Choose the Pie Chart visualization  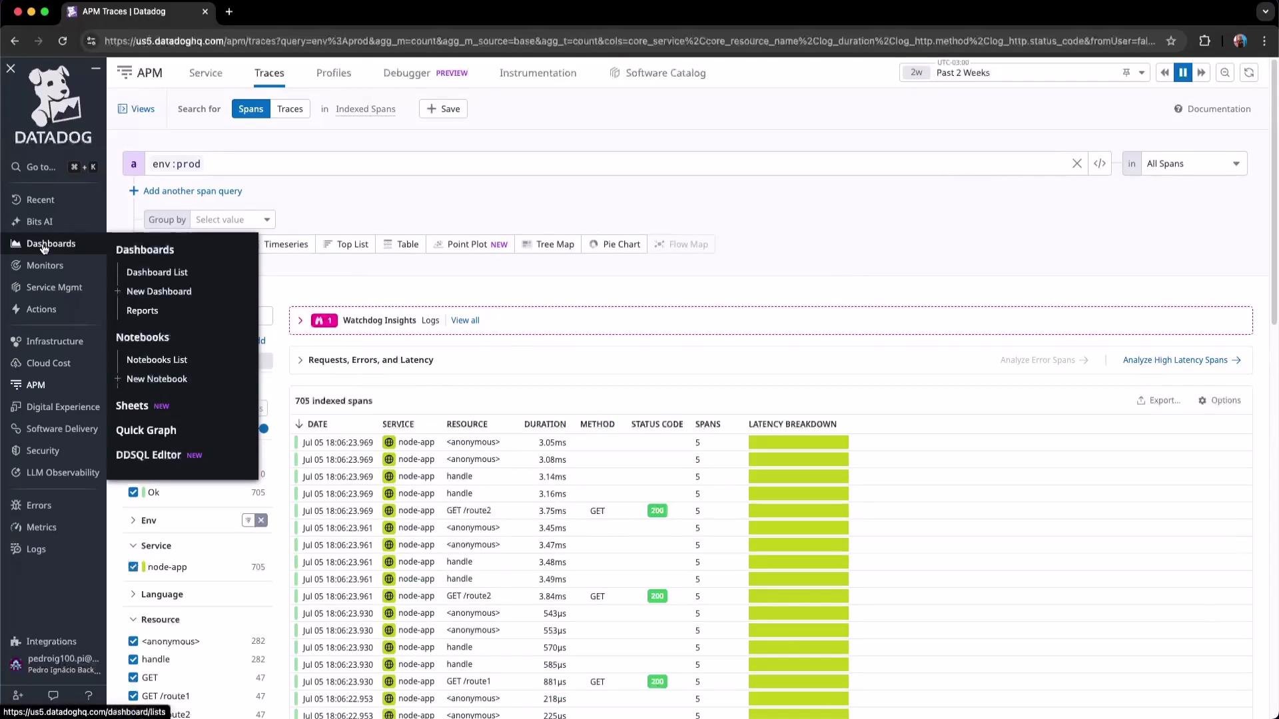click(x=614, y=244)
